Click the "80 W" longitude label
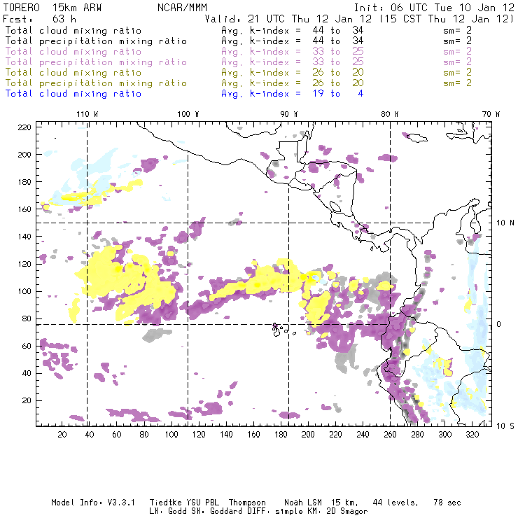This screenshot has height=518, width=518. pos(390,114)
